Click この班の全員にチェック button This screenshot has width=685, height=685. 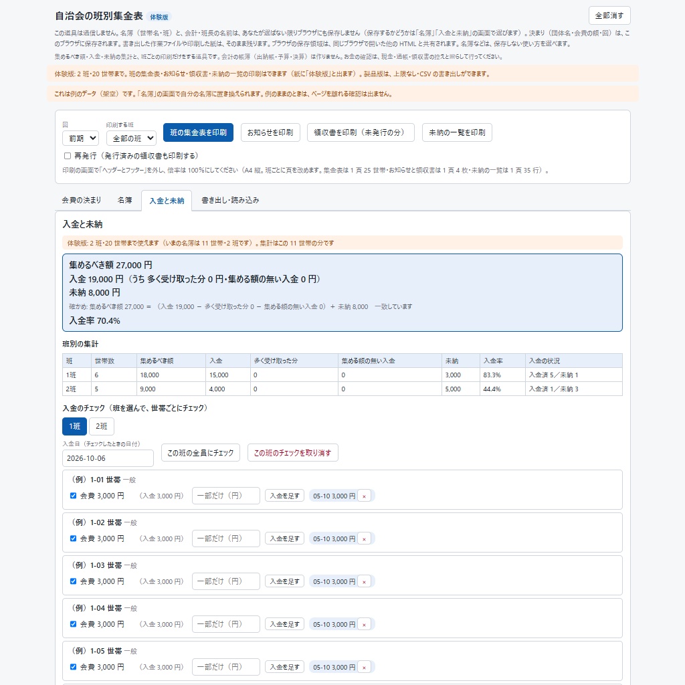click(x=201, y=453)
